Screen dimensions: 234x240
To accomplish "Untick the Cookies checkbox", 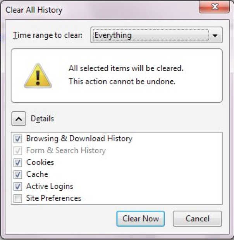I will click(18, 163).
